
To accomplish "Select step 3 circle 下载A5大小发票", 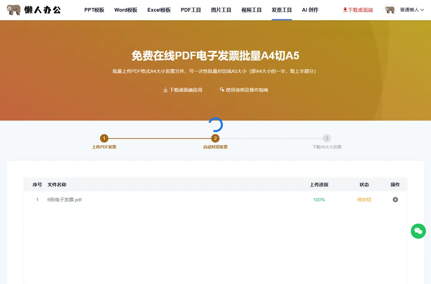I will coord(327,138).
